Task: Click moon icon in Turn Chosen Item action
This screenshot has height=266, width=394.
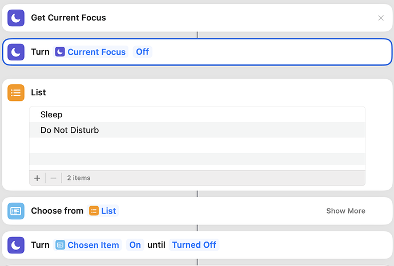Action: point(16,245)
